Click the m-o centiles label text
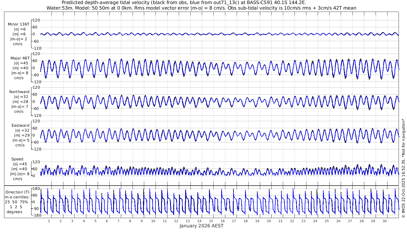 pos(17,197)
